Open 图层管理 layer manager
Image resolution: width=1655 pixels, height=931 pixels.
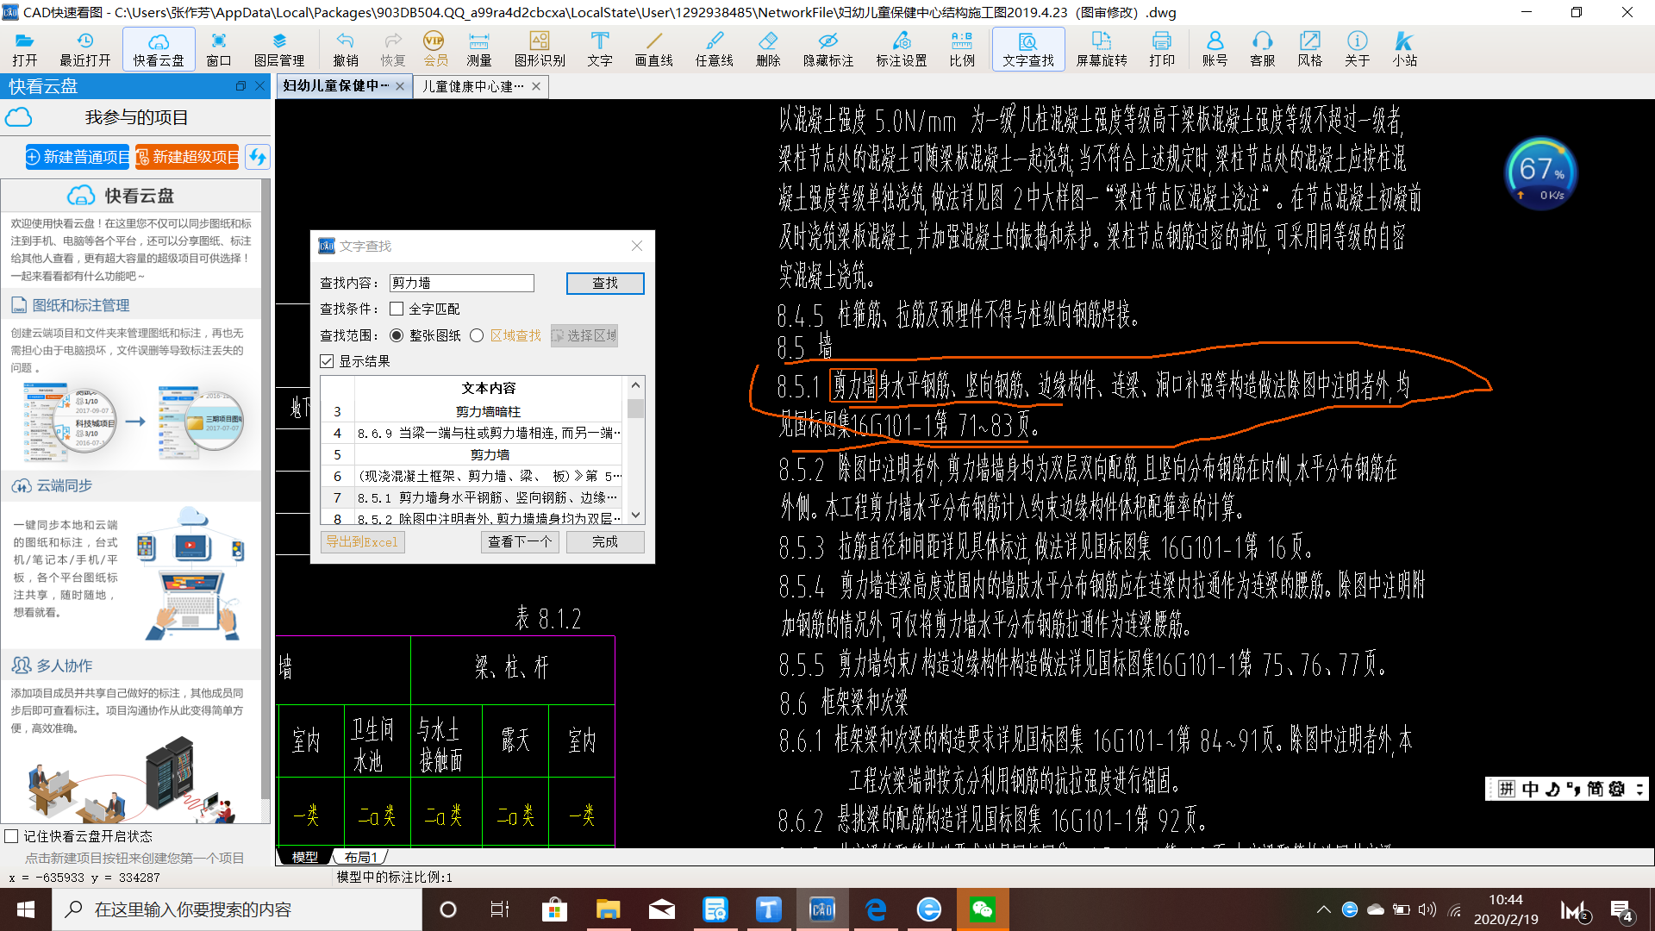[279, 49]
